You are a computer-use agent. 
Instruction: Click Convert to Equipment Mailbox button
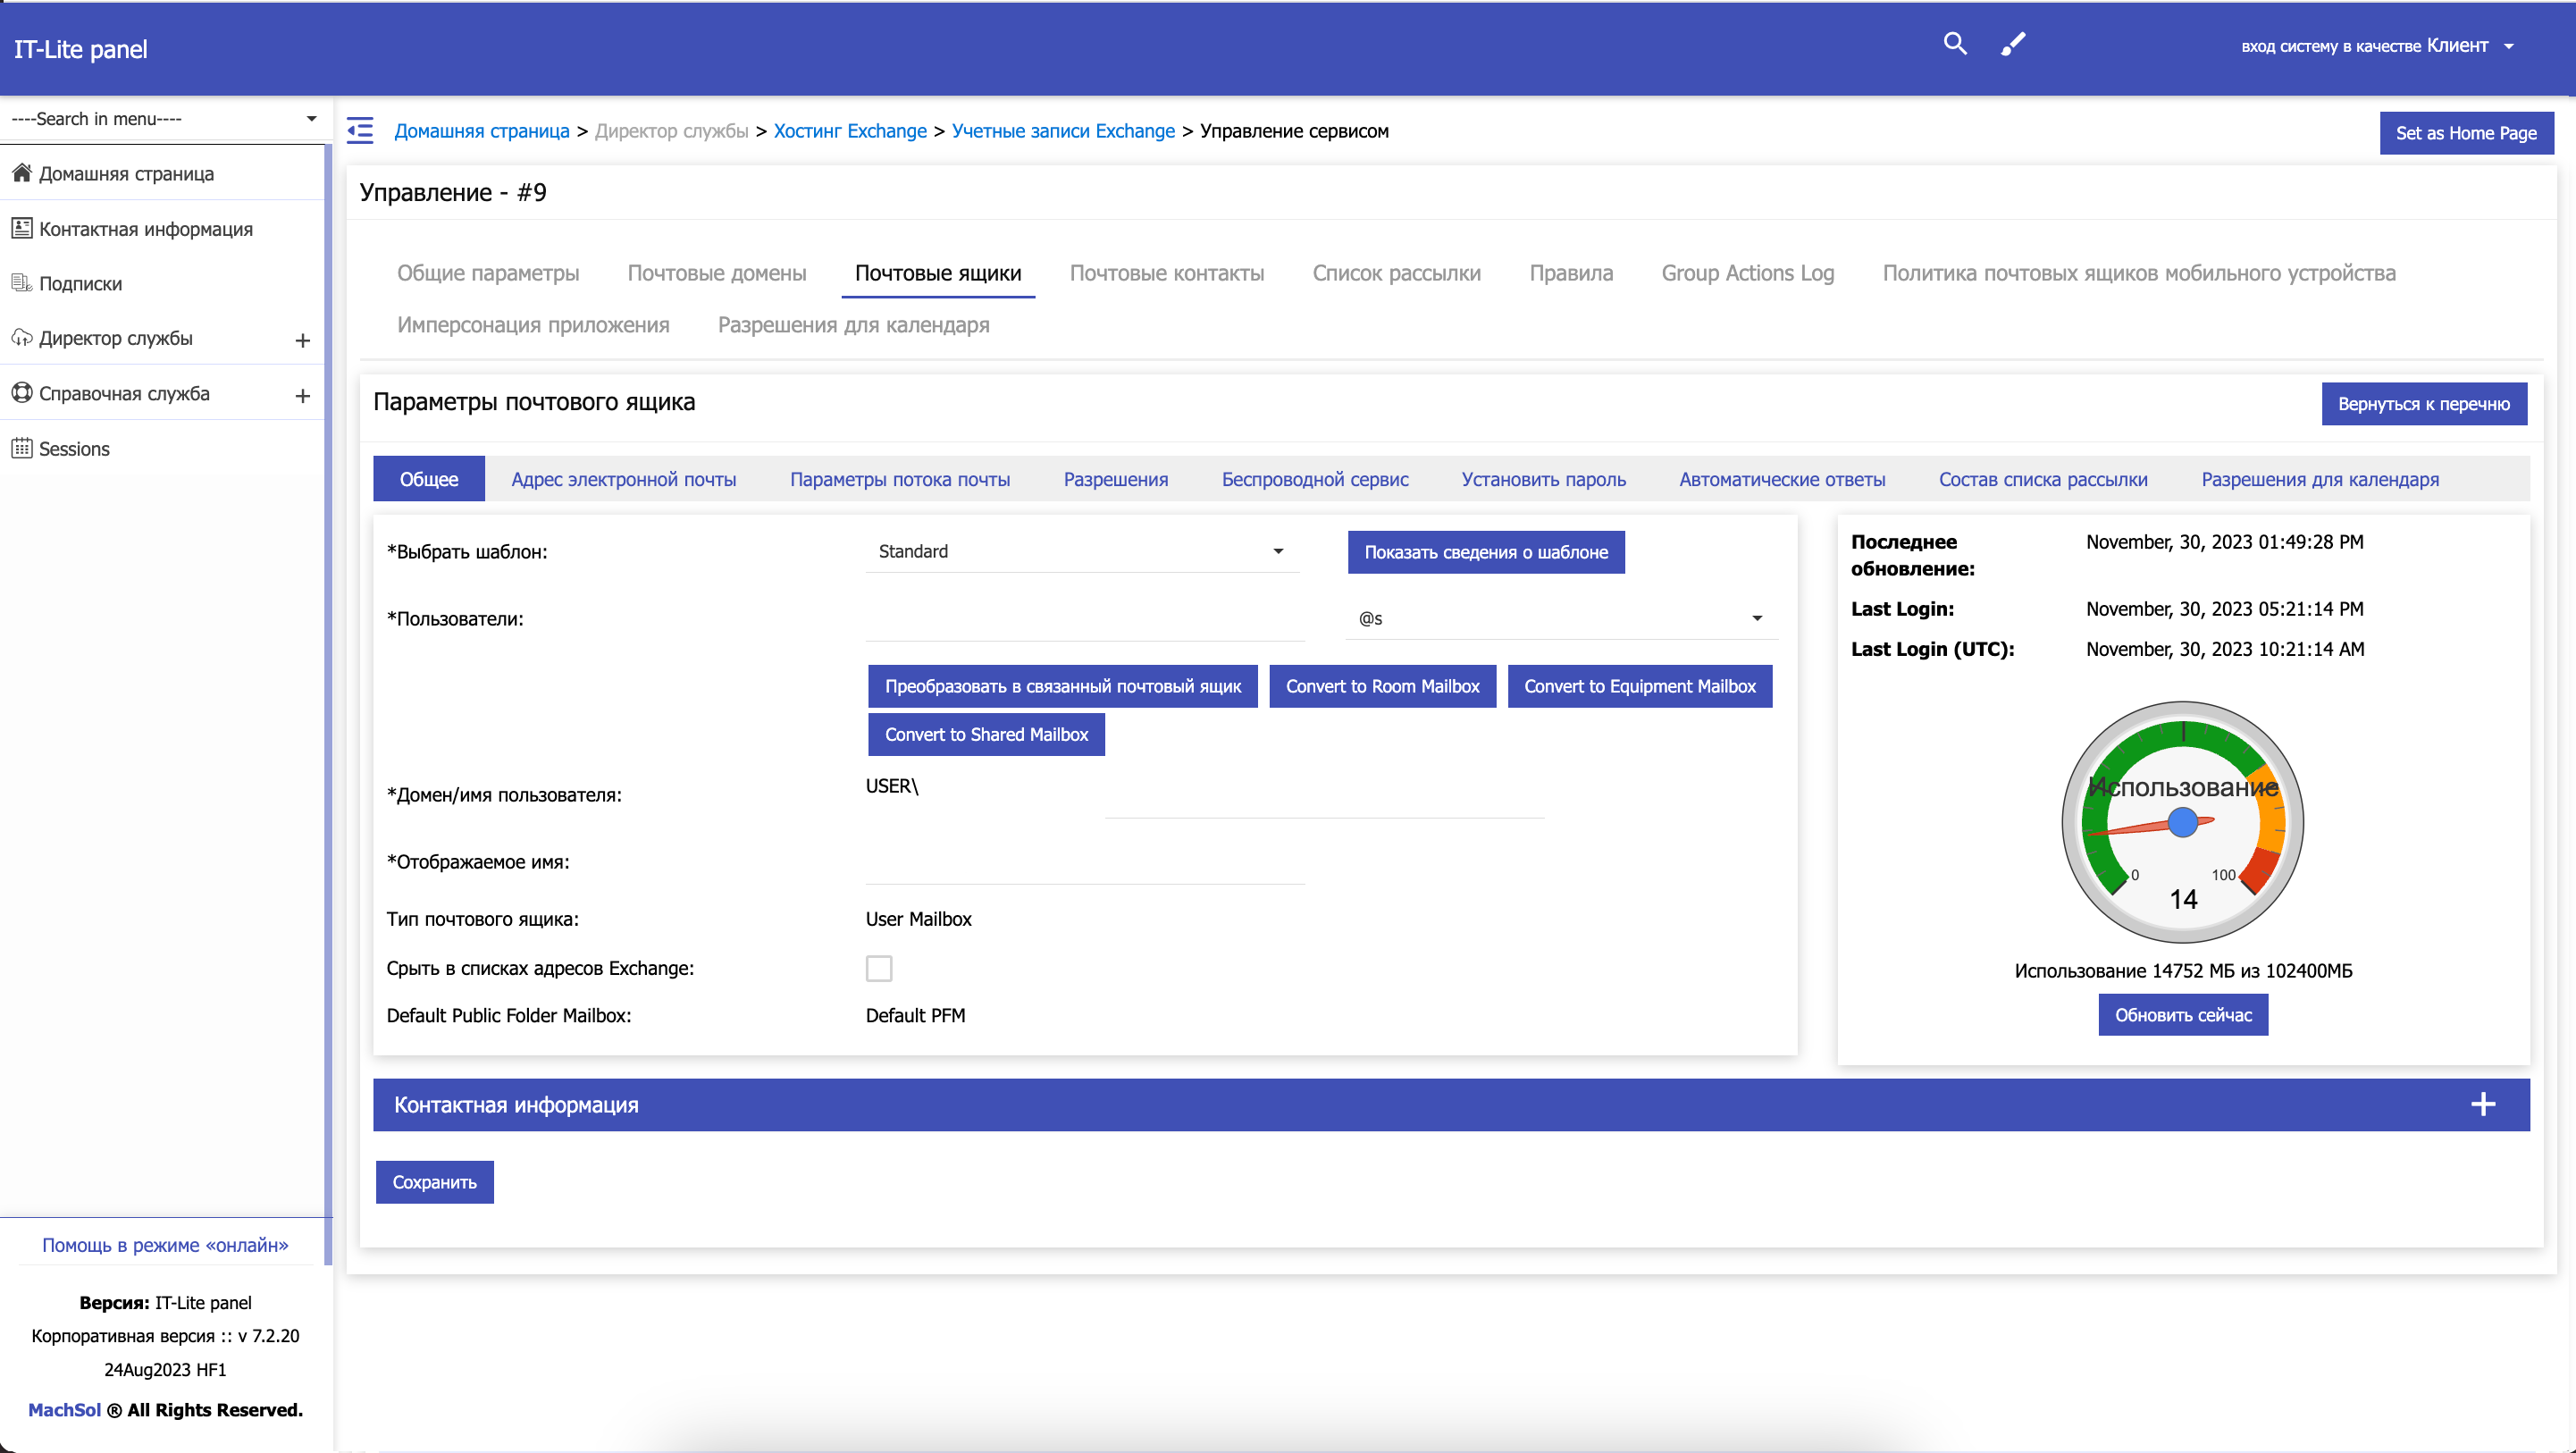click(1640, 686)
